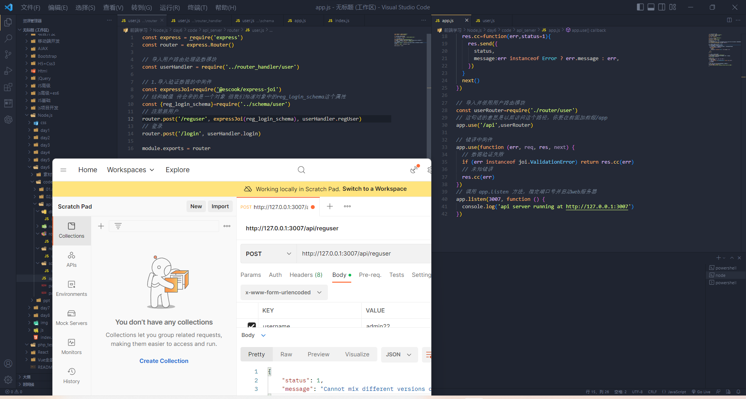Add new terminal with plus icon
The image size is (746, 399).
pos(718,258)
